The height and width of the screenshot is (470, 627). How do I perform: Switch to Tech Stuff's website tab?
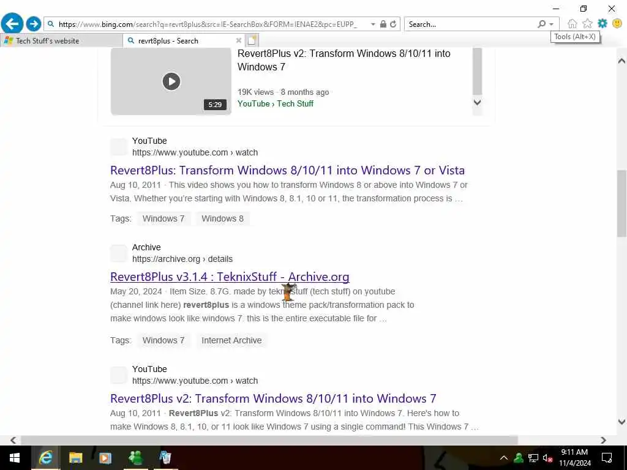(x=61, y=41)
